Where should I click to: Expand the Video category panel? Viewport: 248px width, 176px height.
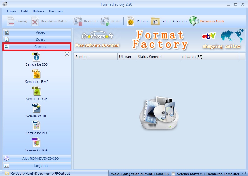point(37,32)
